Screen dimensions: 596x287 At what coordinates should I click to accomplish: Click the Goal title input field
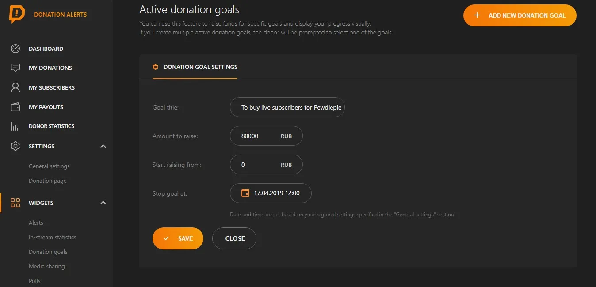(287, 107)
